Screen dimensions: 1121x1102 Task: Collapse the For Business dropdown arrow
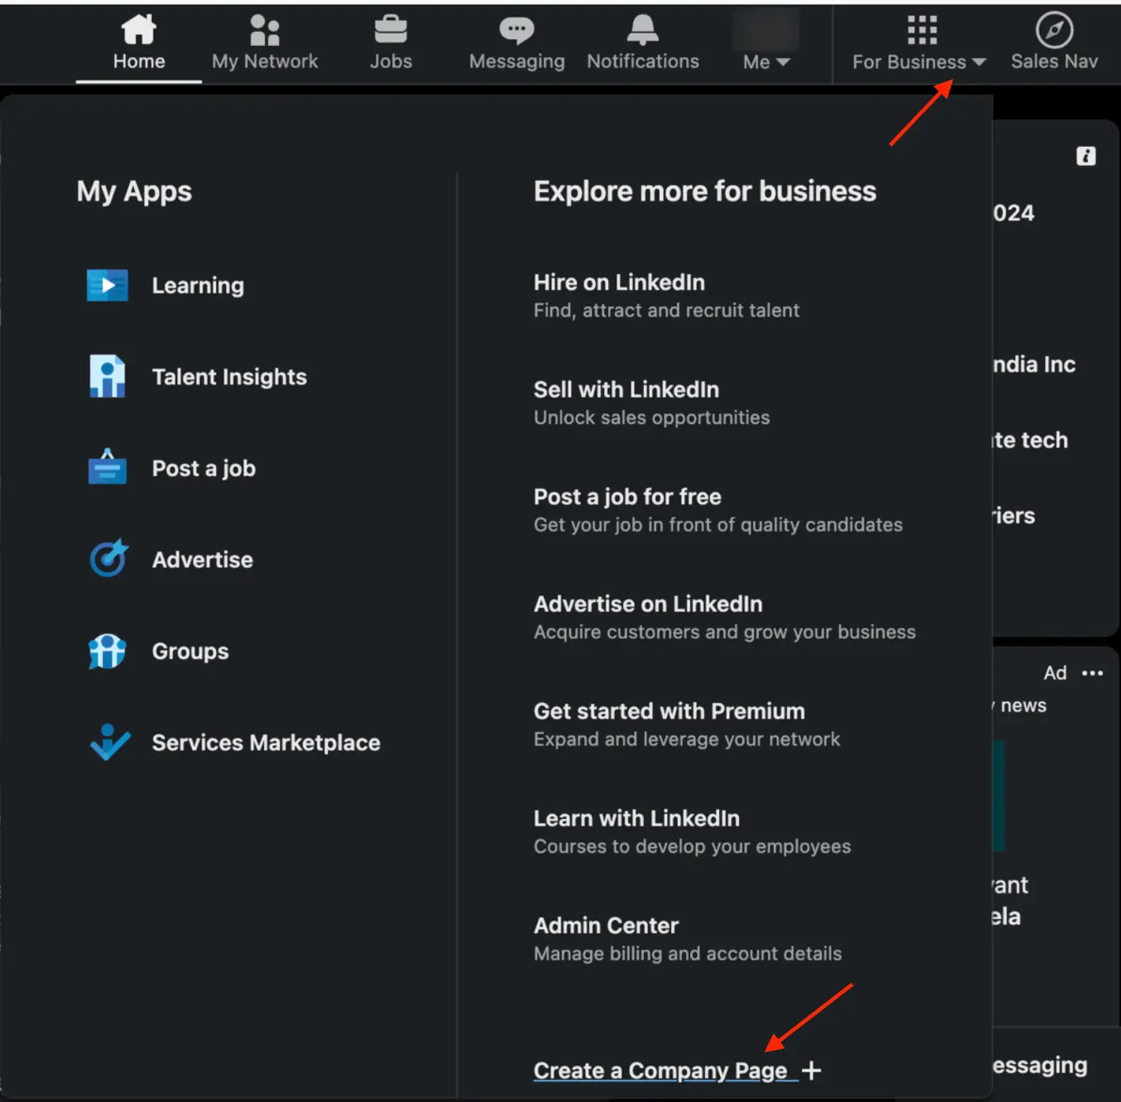pos(979,62)
